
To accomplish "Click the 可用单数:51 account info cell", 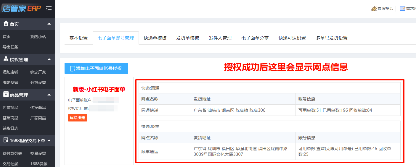I will pos(348,110).
